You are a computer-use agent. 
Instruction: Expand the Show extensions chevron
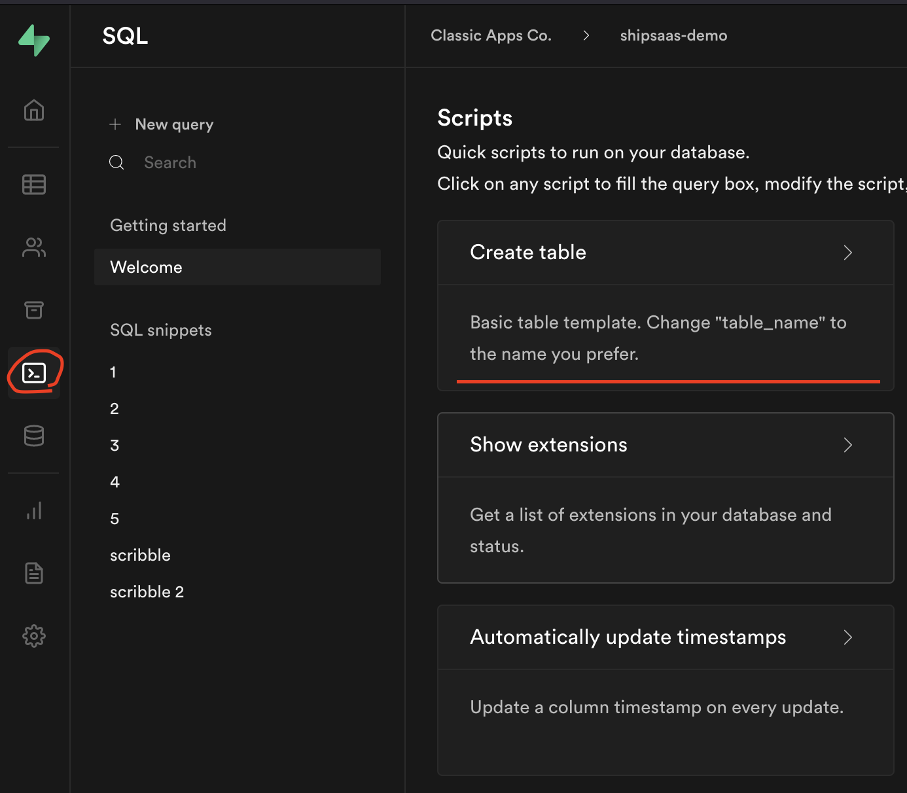[847, 445]
